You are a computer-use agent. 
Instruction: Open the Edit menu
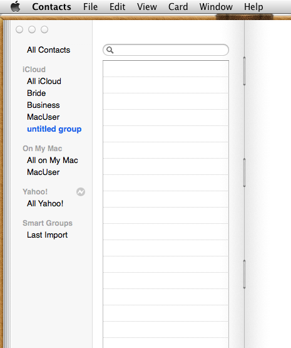(x=118, y=7)
